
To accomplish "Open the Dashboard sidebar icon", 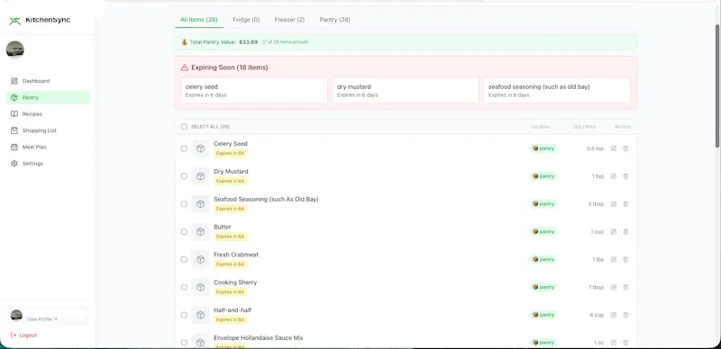I will tap(14, 81).
